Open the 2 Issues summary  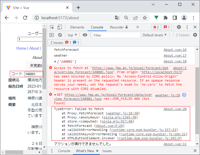64,42
